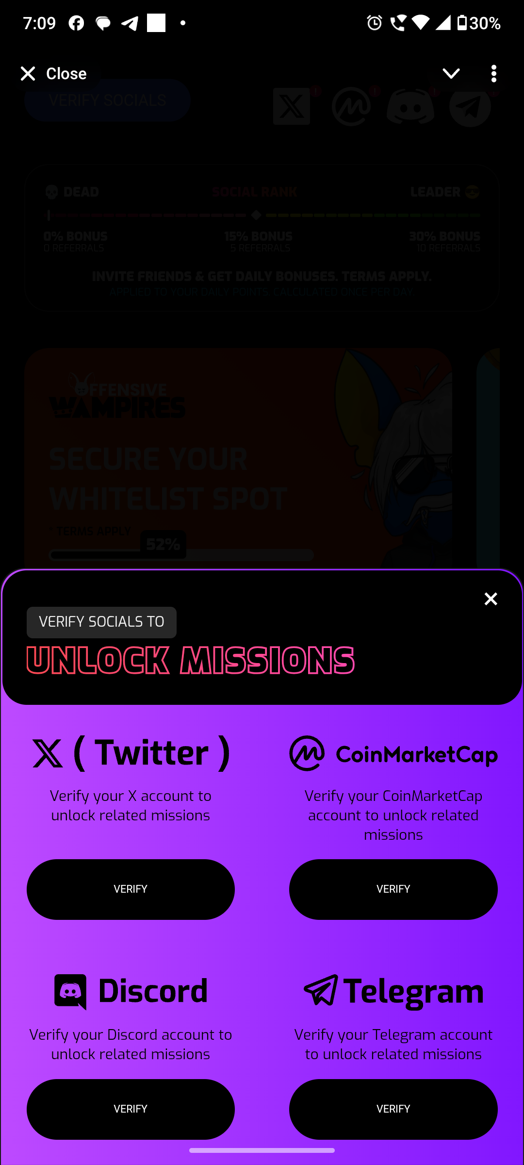Tap the Discord logo icon

(x=71, y=992)
